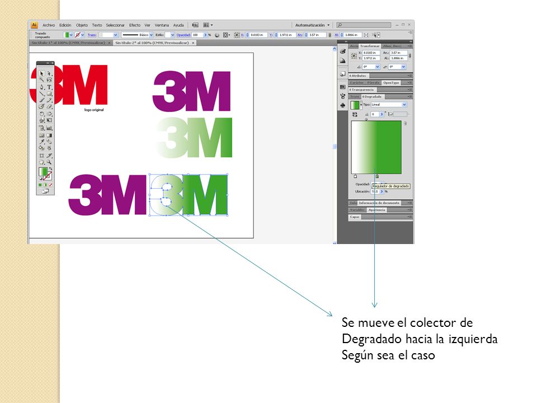The width and height of the screenshot is (537, 403).
Task: Select the Artboard tool
Action: pyautogui.click(x=41, y=156)
